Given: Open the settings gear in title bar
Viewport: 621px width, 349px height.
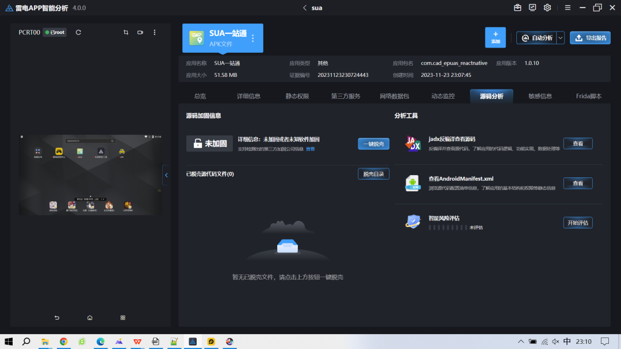Looking at the screenshot, I should click(x=547, y=7).
